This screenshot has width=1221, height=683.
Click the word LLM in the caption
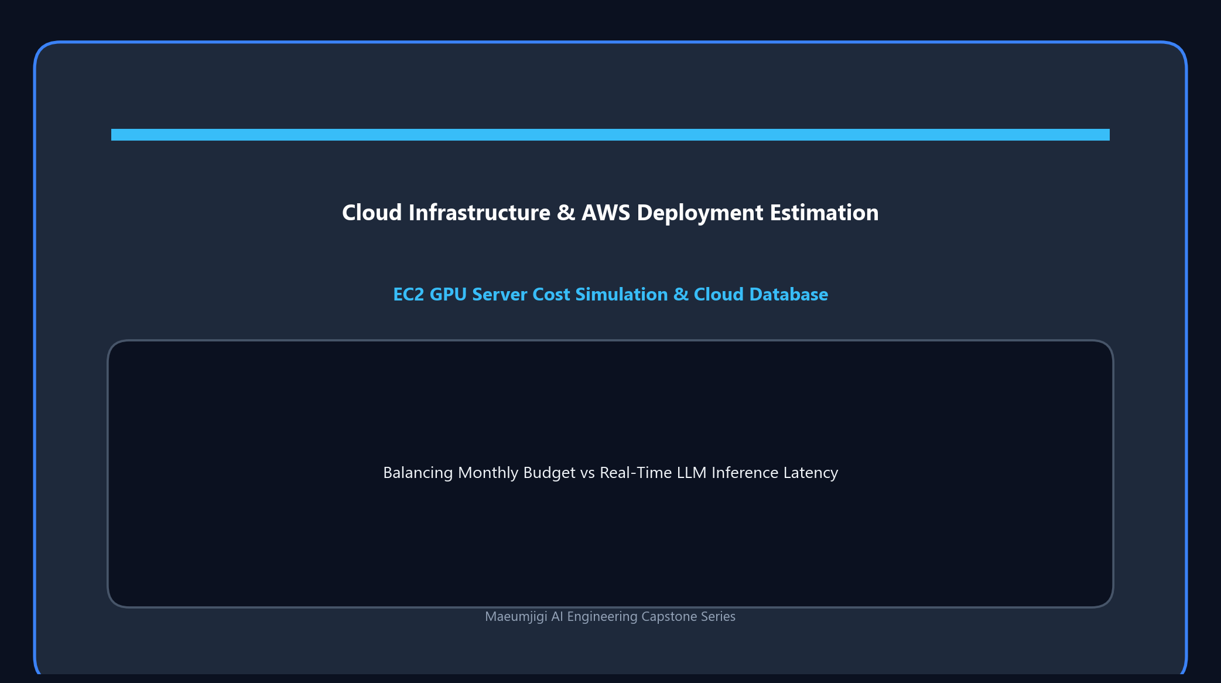coord(692,473)
